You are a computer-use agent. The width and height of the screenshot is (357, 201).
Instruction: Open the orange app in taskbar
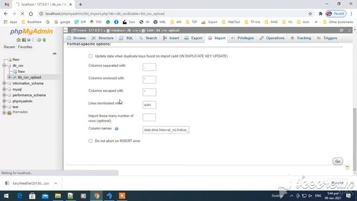pos(122,196)
